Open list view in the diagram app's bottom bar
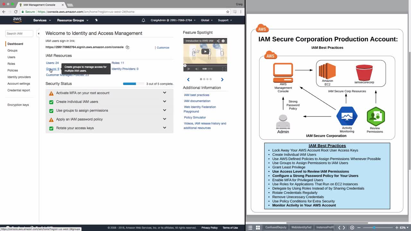Viewport: 411px width, 231px height. point(250,227)
